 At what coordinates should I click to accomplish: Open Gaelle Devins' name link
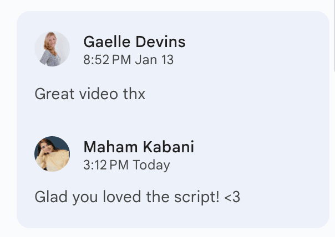[134, 42]
